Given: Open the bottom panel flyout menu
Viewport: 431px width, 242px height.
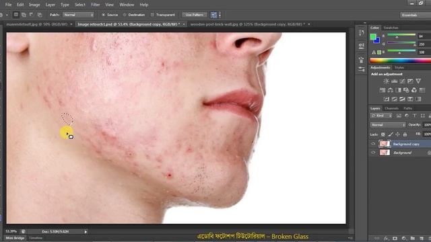Looking at the screenshot, I should pos(350,238).
